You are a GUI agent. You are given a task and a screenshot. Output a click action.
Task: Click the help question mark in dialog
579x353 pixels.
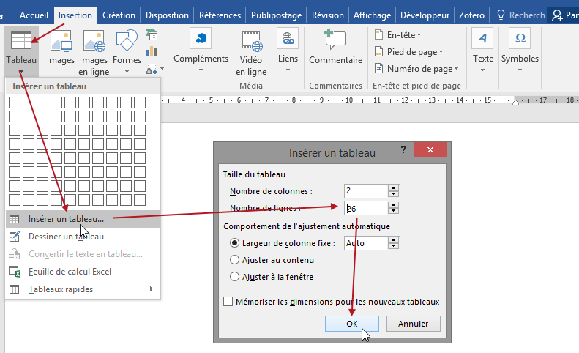(403, 149)
